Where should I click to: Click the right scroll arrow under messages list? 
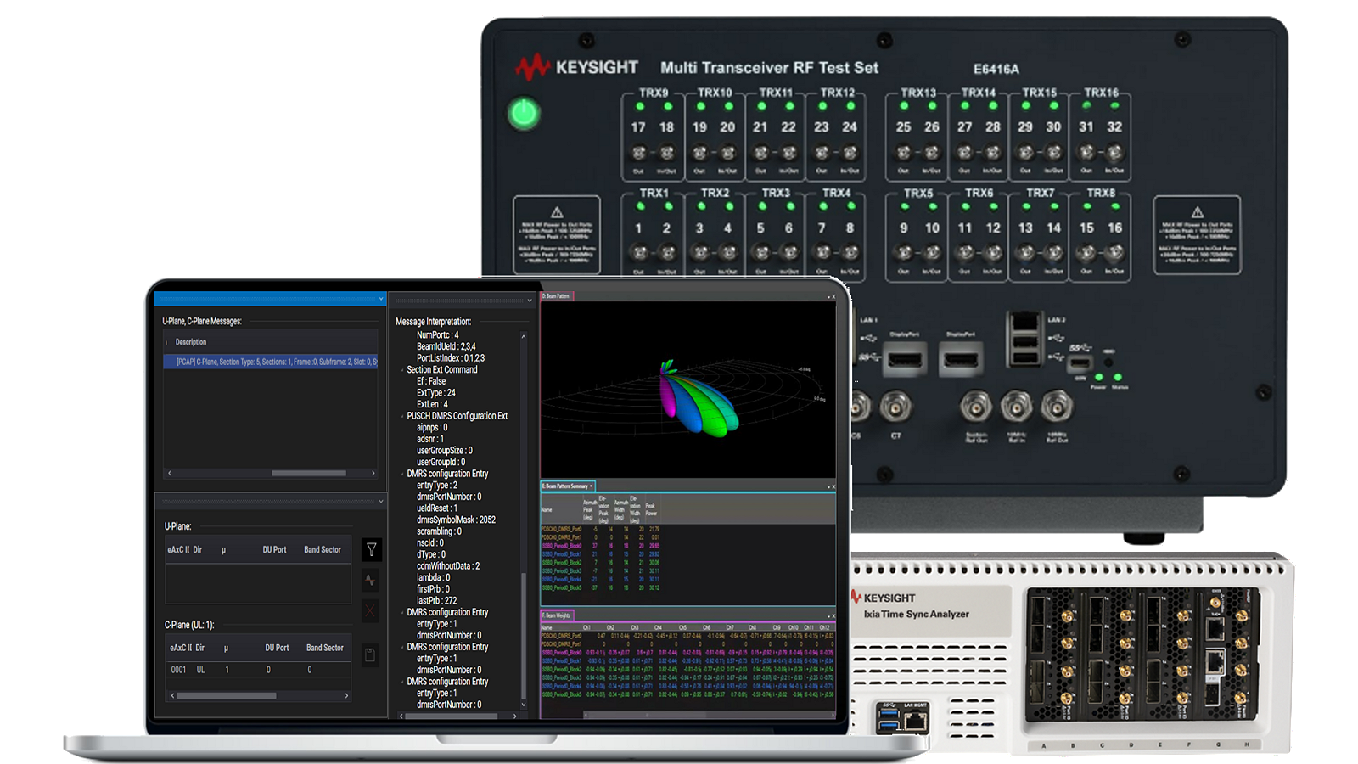[373, 473]
